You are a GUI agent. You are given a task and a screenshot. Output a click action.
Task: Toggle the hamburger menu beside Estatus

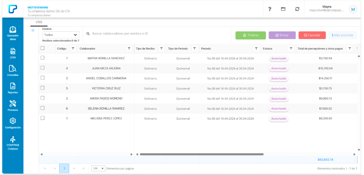(33, 30)
